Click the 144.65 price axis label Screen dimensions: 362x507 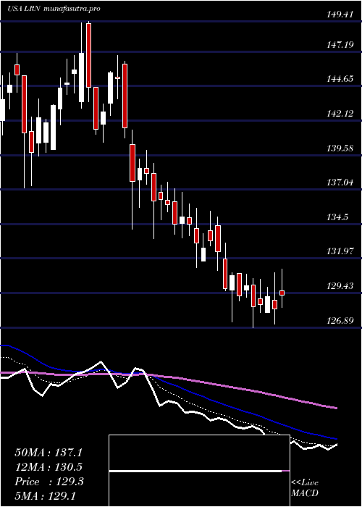(x=340, y=79)
